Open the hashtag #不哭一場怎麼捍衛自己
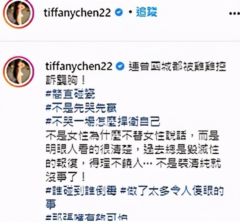Image resolution: width=240 pixels, height=222 pixels. click(x=103, y=122)
